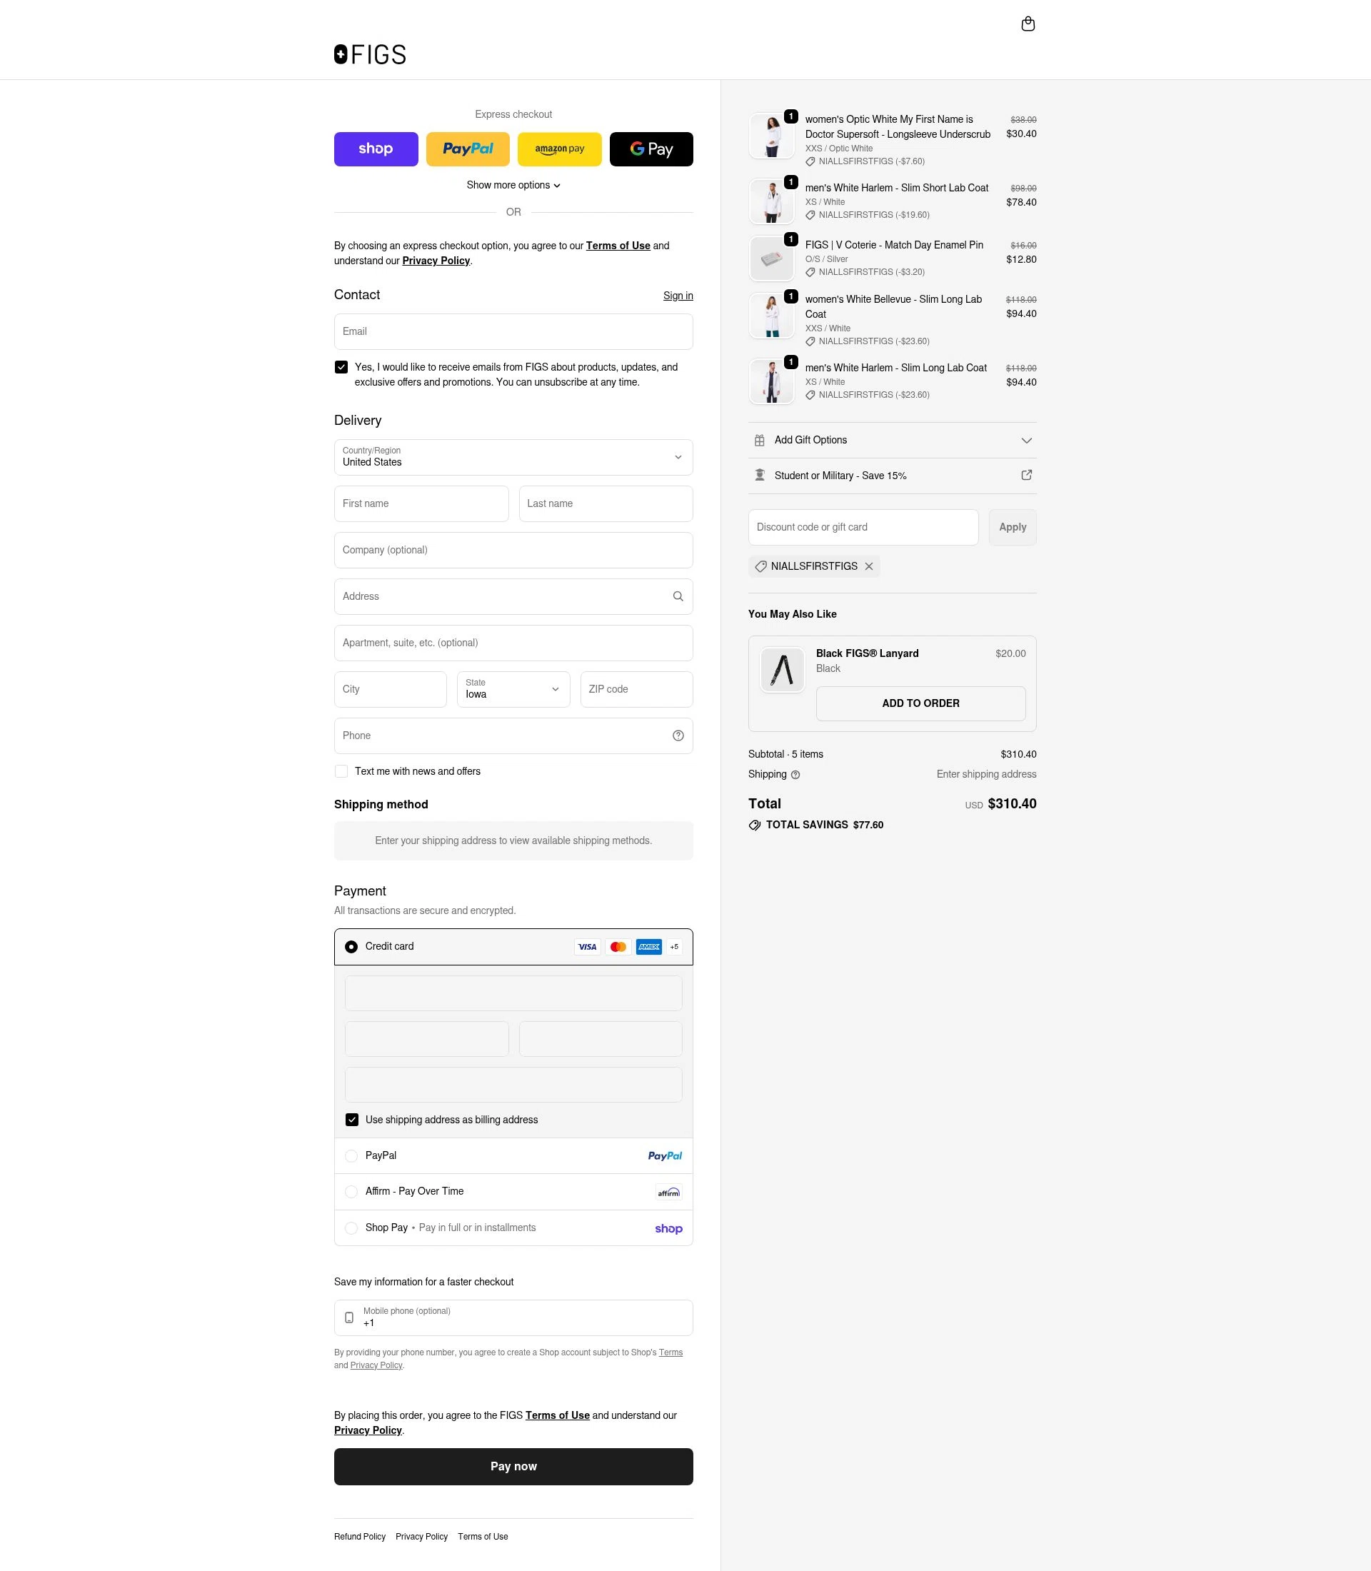Remove the NIALLSFIRSTFIGS discount code
The image size is (1371, 1571).
click(x=868, y=566)
